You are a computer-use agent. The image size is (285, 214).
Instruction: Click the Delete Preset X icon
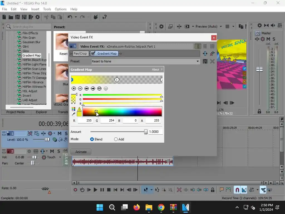(x=212, y=61)
